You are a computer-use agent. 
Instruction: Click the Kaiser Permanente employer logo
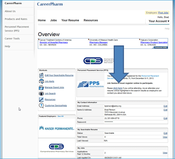57,128
